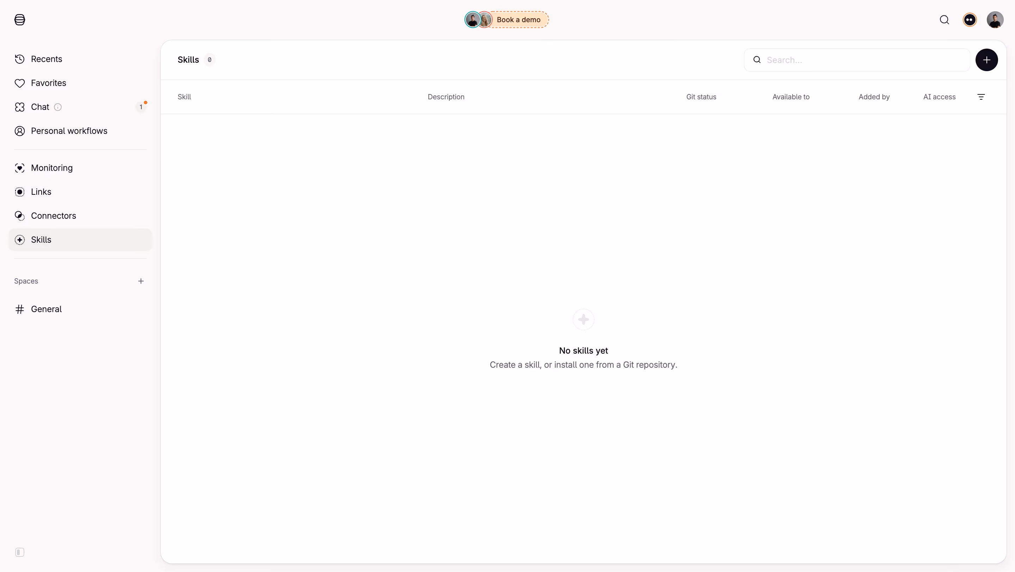This screenshot has height=572, width=1015.
Task: Add a new skill with plus button
Action: 987,60
